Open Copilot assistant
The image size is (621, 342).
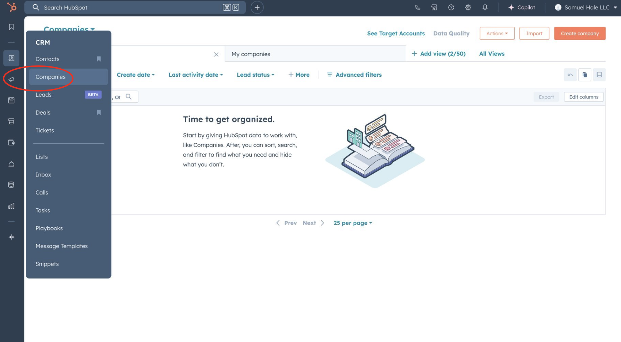point(522,7)
